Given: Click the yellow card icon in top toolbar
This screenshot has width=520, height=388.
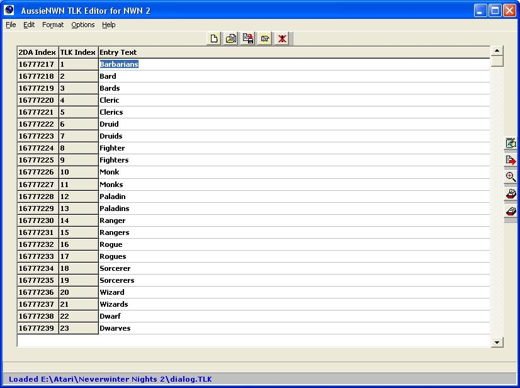Looking at the screenshot, I should click(265, 39).
